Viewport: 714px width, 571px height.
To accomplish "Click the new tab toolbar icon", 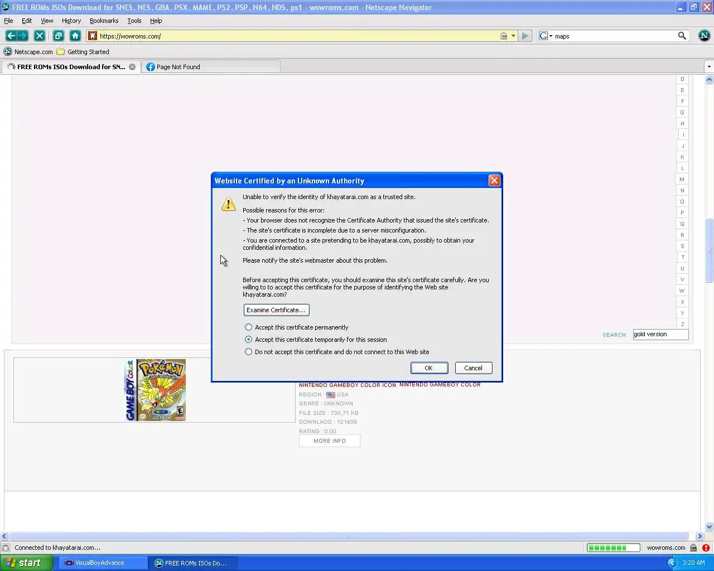I will (x=58, y=36).
